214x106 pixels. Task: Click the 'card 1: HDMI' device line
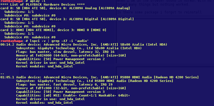(x=53, y=30)
